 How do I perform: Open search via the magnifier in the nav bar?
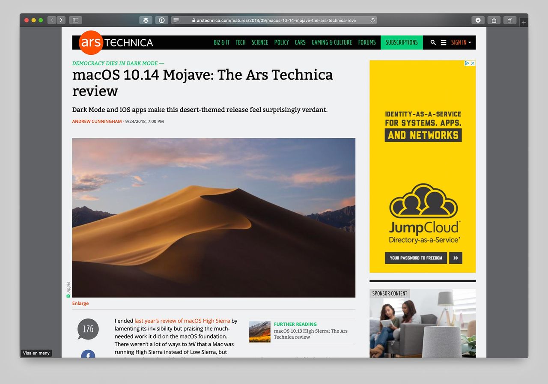click(x=433, y=42)
